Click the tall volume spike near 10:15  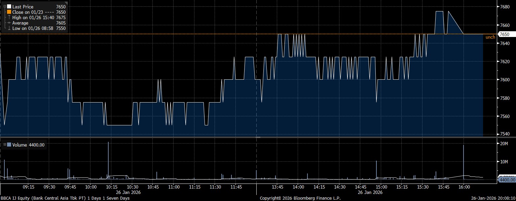108,158
